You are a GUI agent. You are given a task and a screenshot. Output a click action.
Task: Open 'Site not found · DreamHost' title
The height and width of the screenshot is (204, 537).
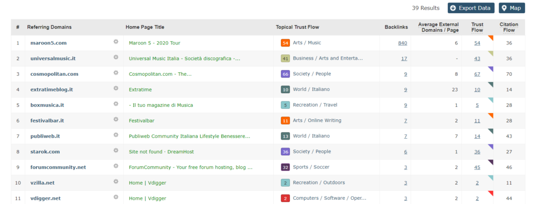162,152
